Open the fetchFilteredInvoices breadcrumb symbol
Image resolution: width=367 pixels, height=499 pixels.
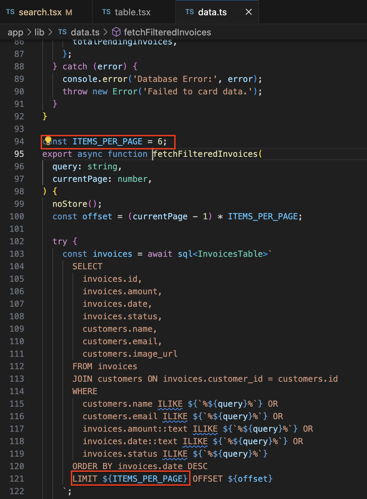tap(168, 32)
